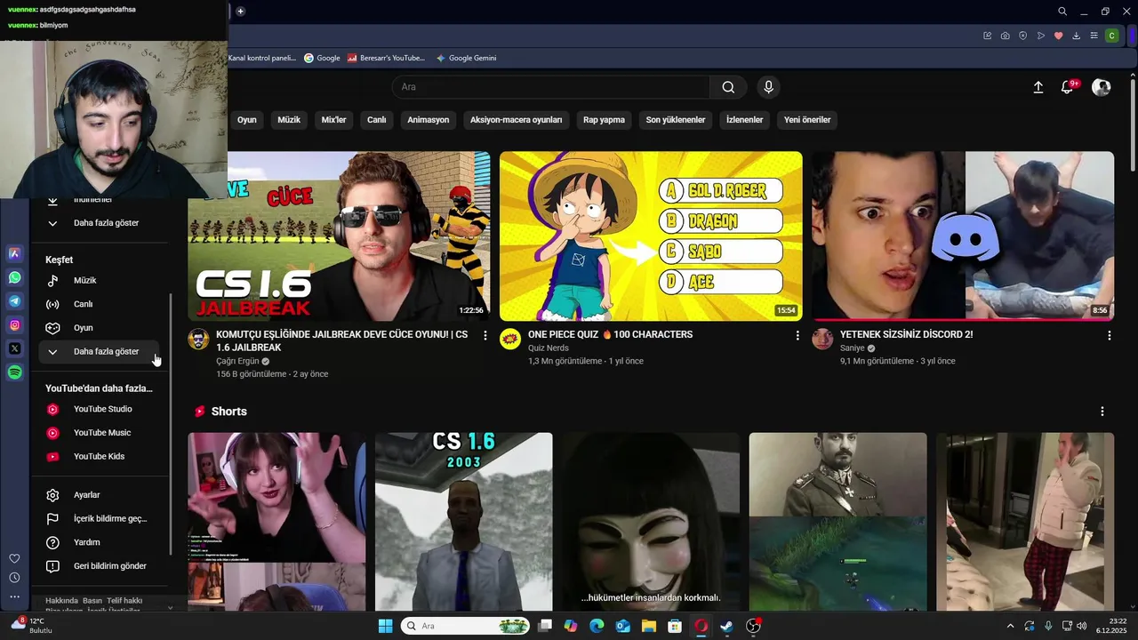This screenshot has height=640, width=1138.
Task: Open Opera Easy Setup sliders icon
Action: pyautogui.click(x=1094, y=36)
